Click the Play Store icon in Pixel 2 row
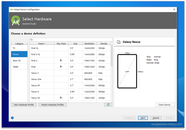 point(61,60)
